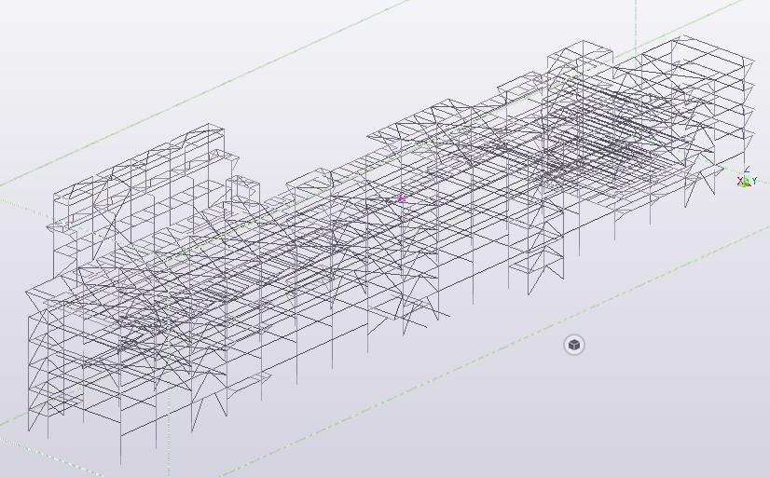
Task: Select the magenta point marker on the model
Action: [402, 198]
